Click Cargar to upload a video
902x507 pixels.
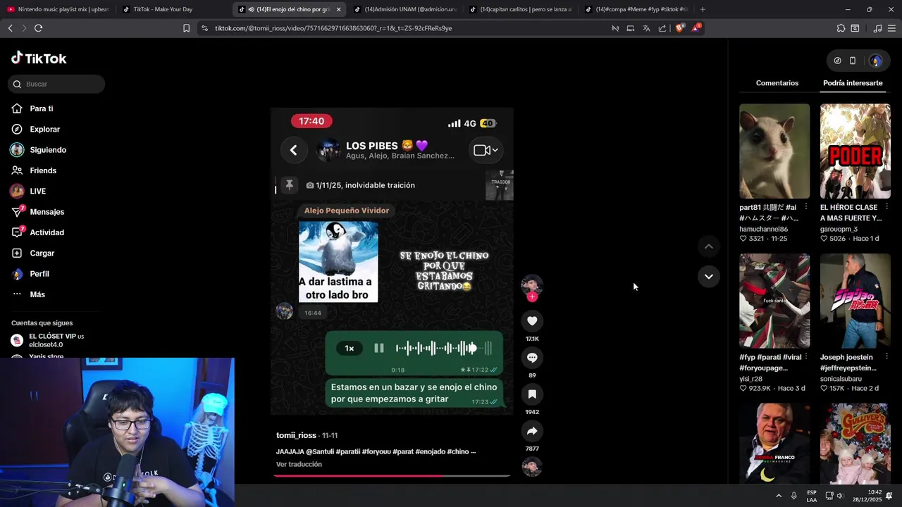tap(32, 253)
